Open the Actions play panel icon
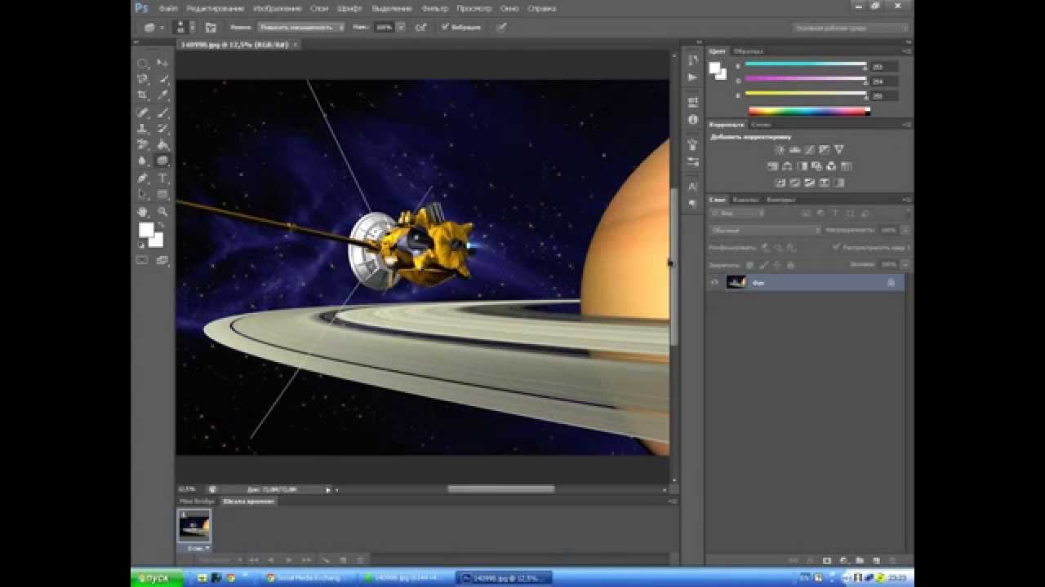 pos(693,77)
